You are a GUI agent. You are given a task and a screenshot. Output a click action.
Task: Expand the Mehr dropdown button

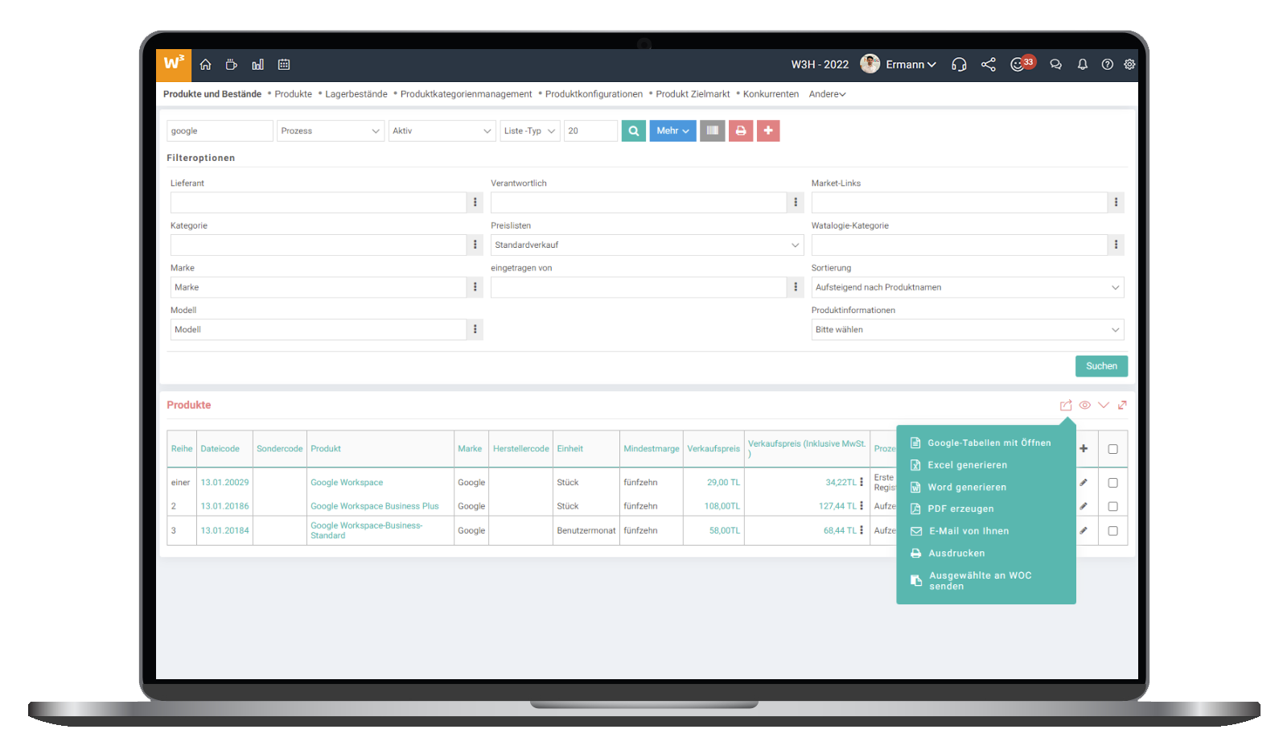click(x=672, y=130)
